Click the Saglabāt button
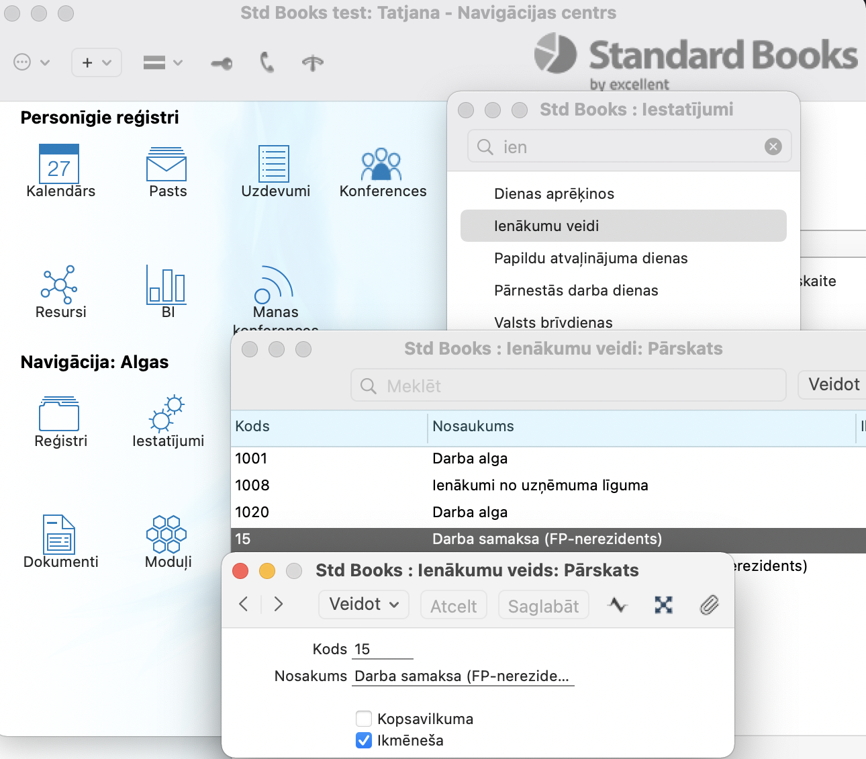866x759 pixels. 543,606
